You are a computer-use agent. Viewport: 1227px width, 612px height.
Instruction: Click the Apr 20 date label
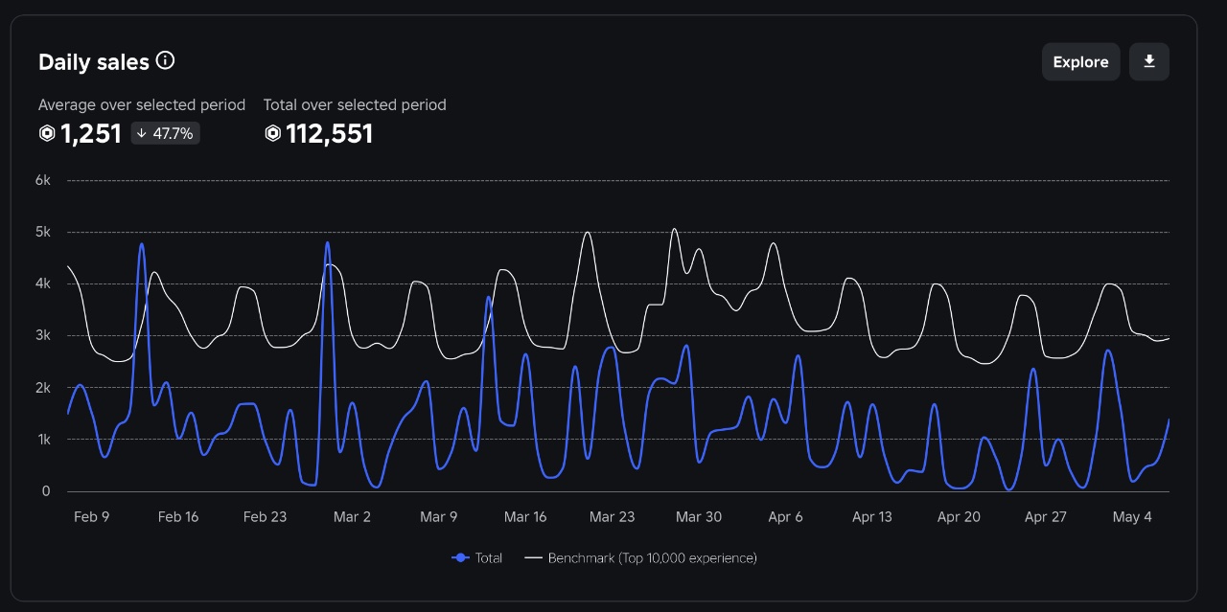click(x=959, y=517)
